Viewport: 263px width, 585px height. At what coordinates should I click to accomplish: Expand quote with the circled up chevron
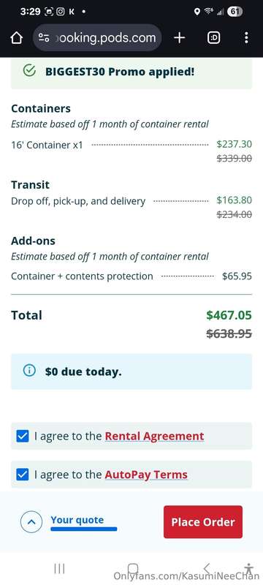pyautogui.click(x=31, y=521)
